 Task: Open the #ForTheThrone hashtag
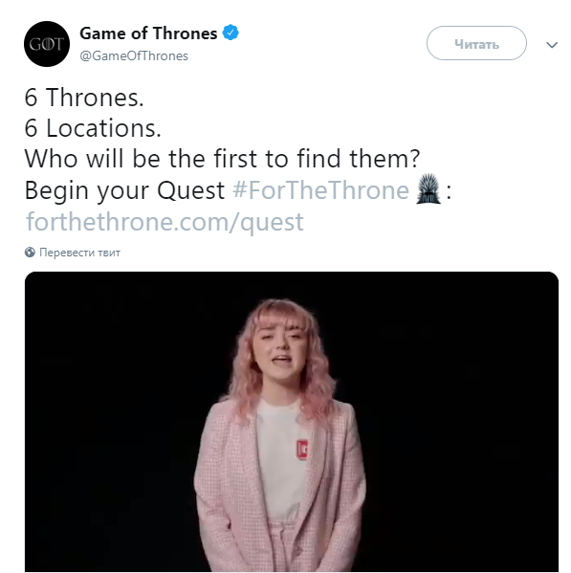pyautogui.click(x=320, y=190)
